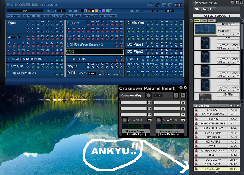Toggle Gain Ch A on switch
The height and width of the screenshot is (175, 244).
150,120
